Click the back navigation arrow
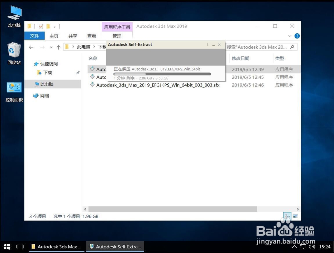The width and height of the screenshot is (334, 253). tap(31, 47)
